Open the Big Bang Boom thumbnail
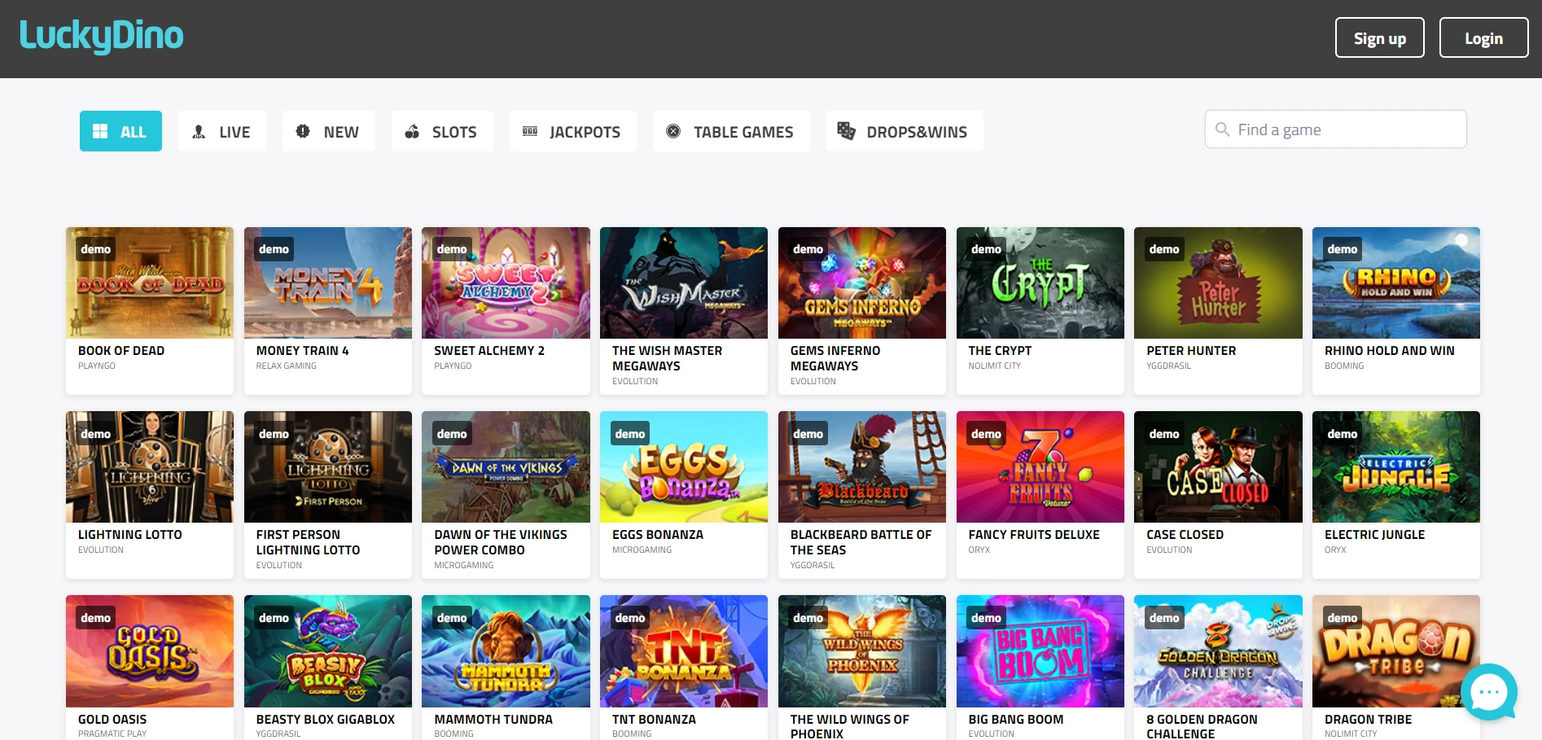 pos(1040,651)
